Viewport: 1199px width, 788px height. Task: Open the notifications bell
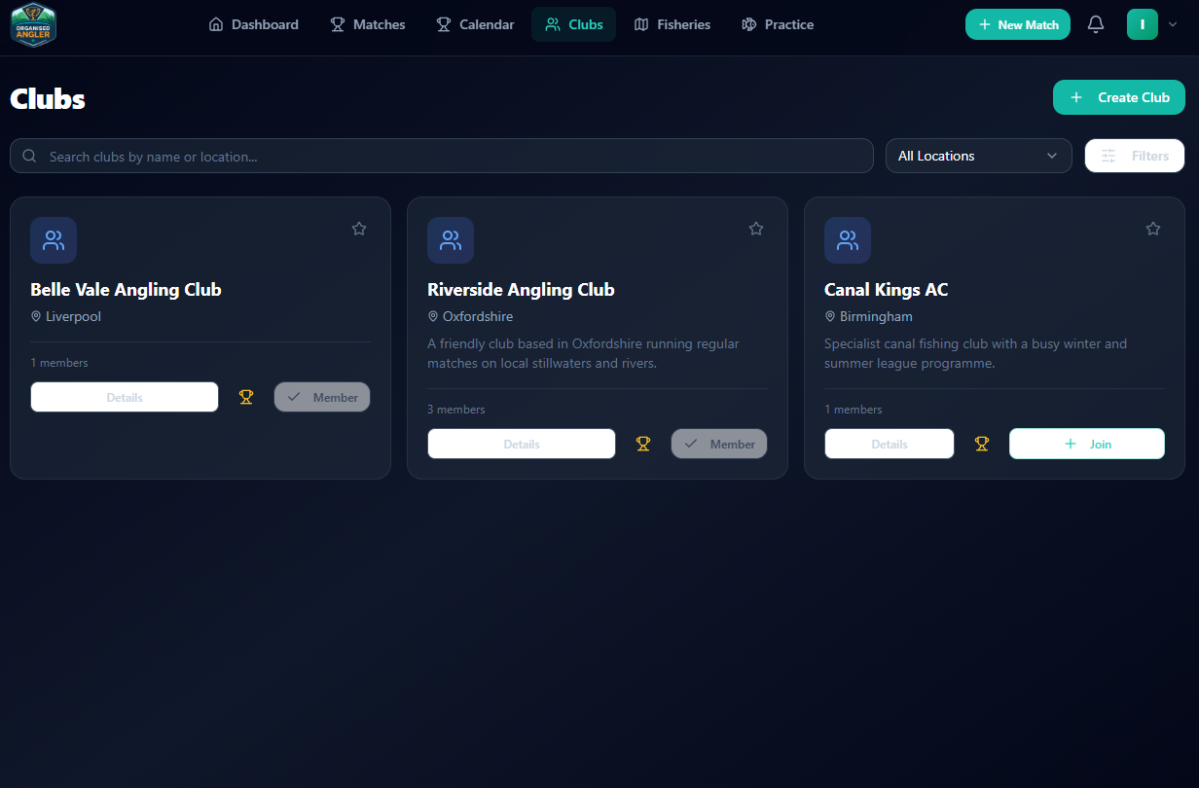[x=1096, y=24]
